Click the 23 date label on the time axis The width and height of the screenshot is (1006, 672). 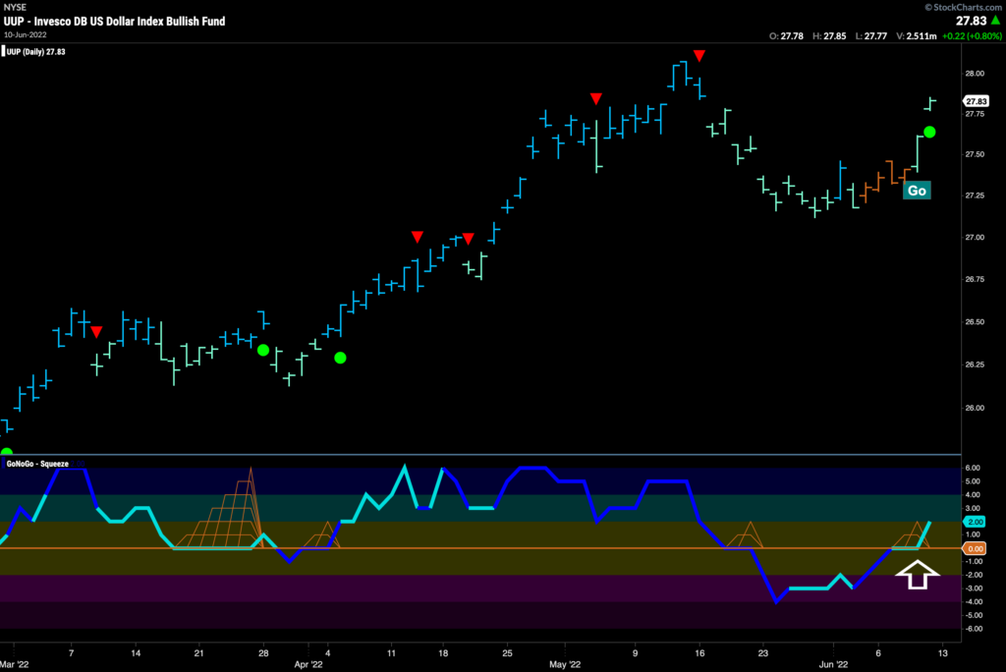pos(762,653)
